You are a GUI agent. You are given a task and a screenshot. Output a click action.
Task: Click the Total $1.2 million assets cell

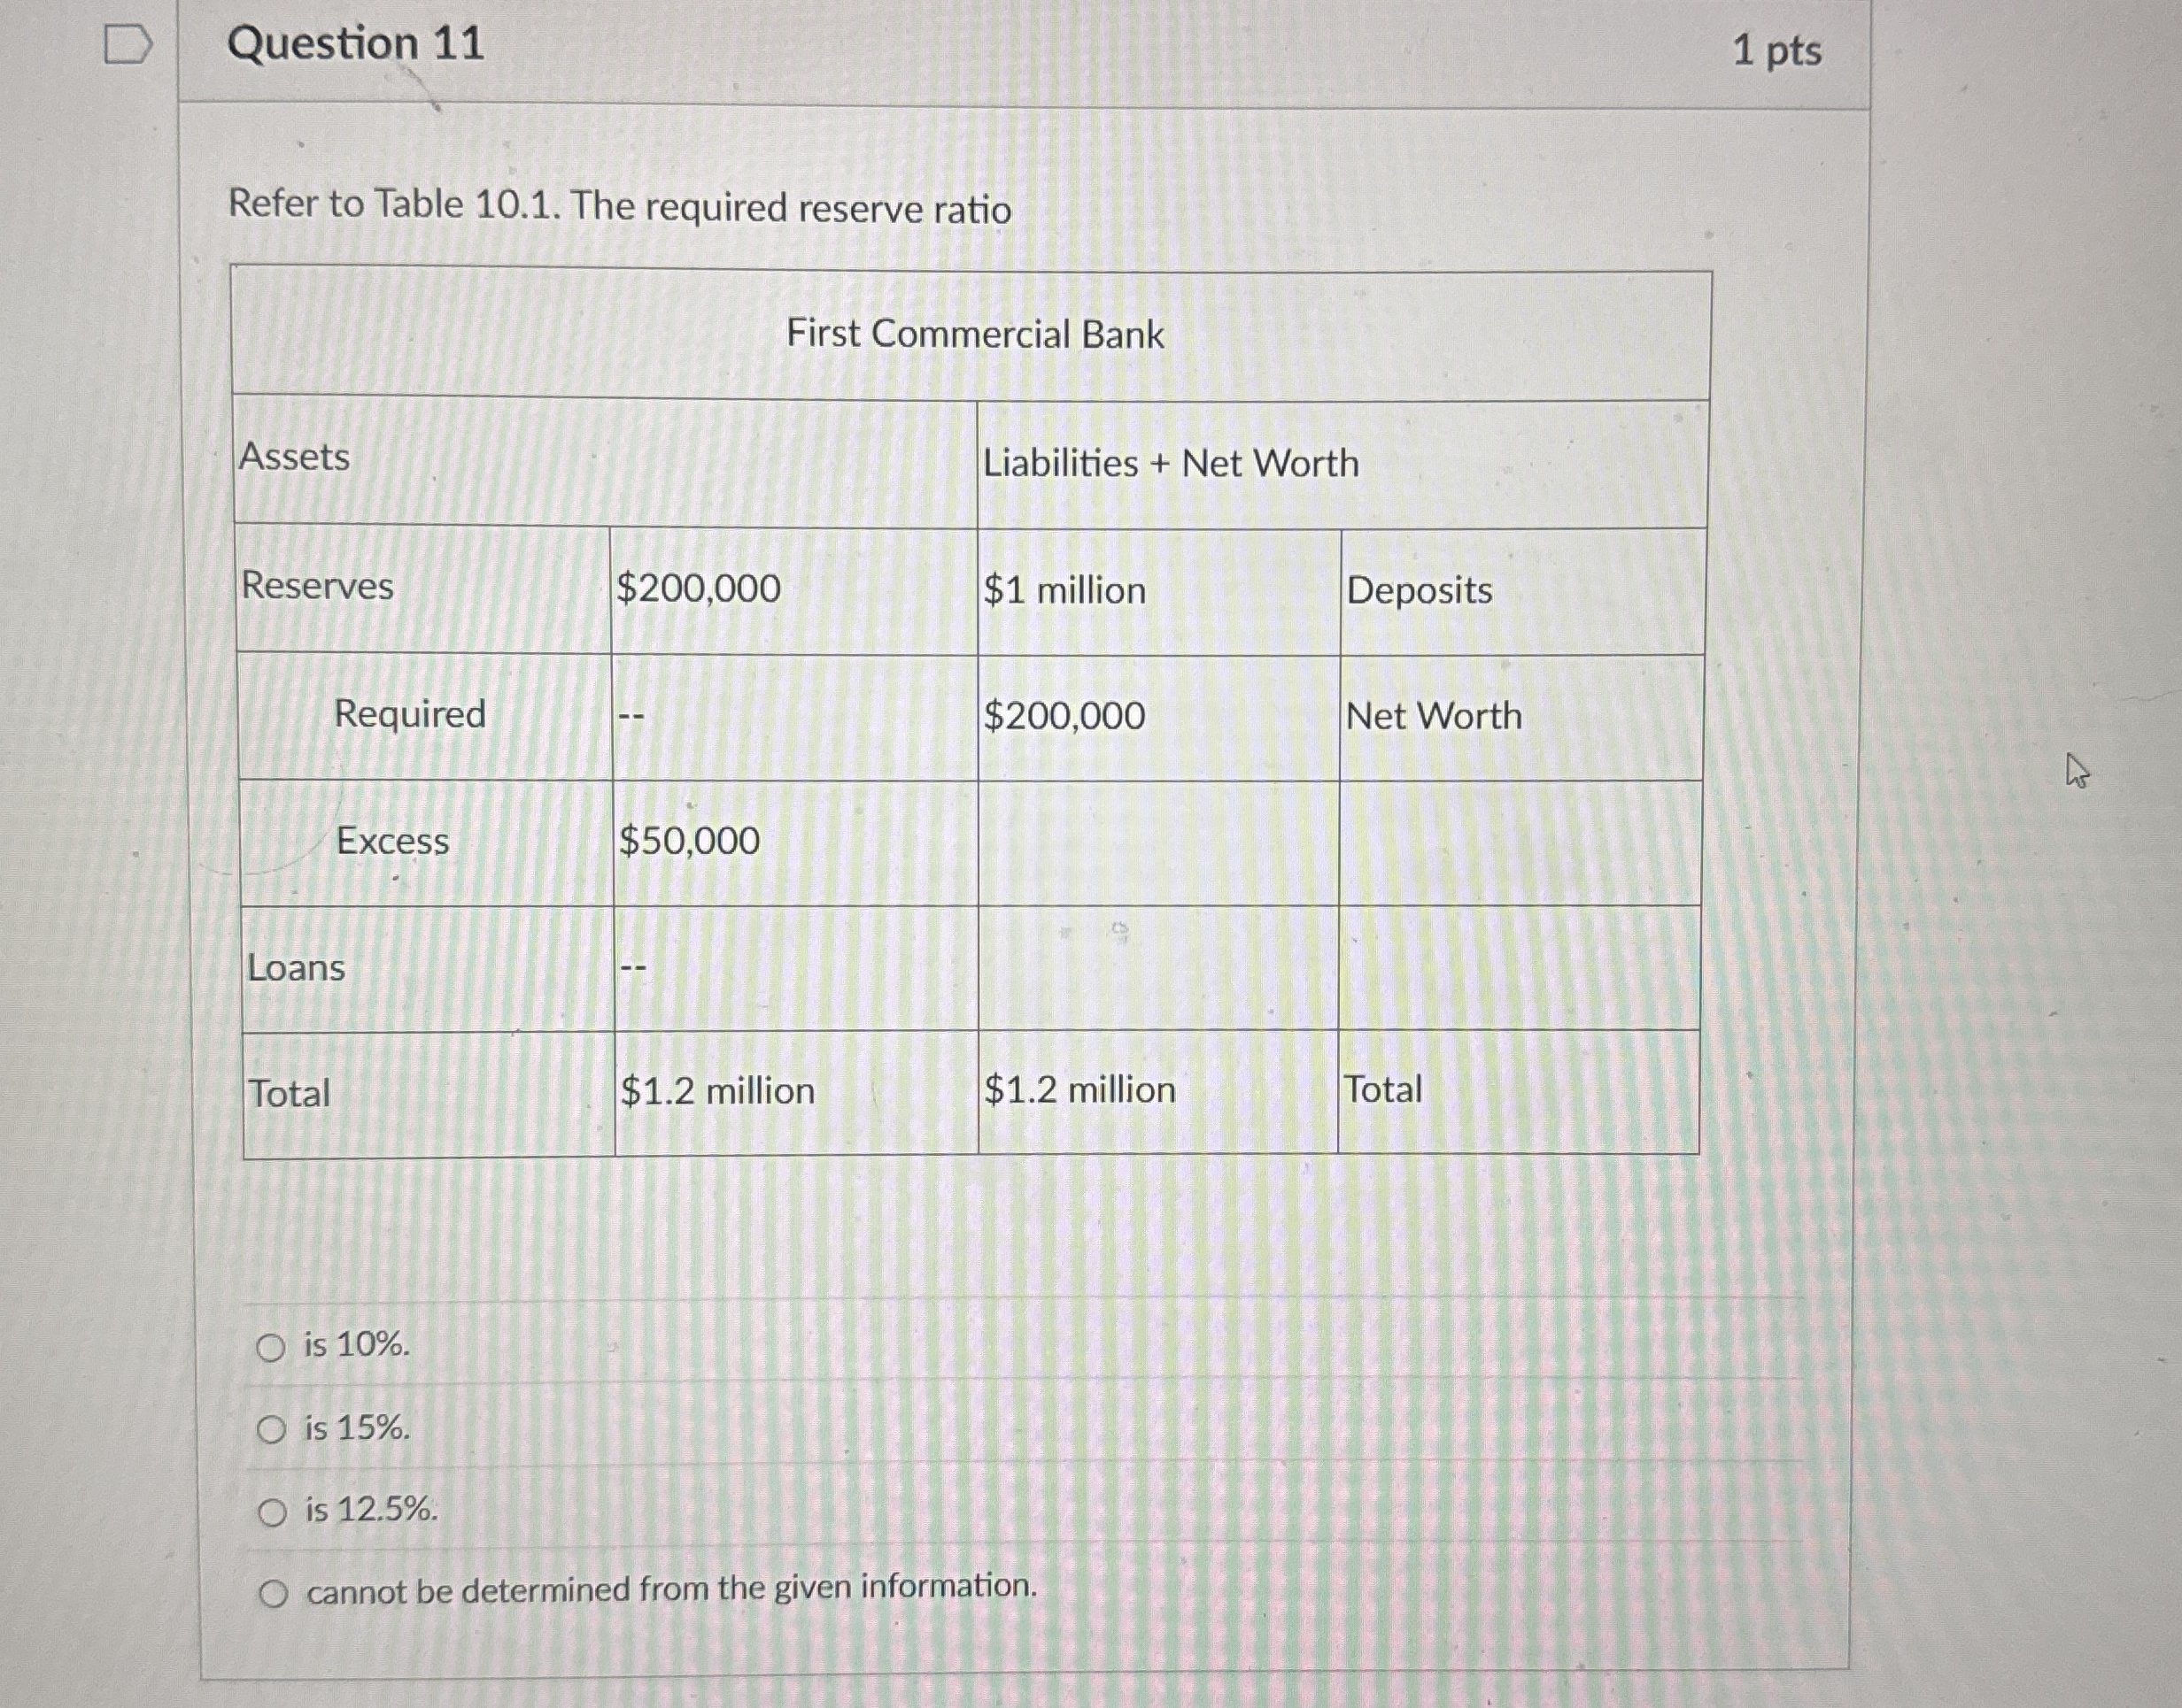click(716, 1090)
